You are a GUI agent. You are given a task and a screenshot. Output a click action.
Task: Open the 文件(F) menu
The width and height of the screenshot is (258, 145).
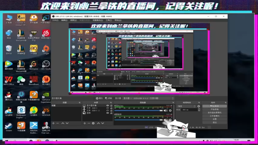tap(55, 20)
